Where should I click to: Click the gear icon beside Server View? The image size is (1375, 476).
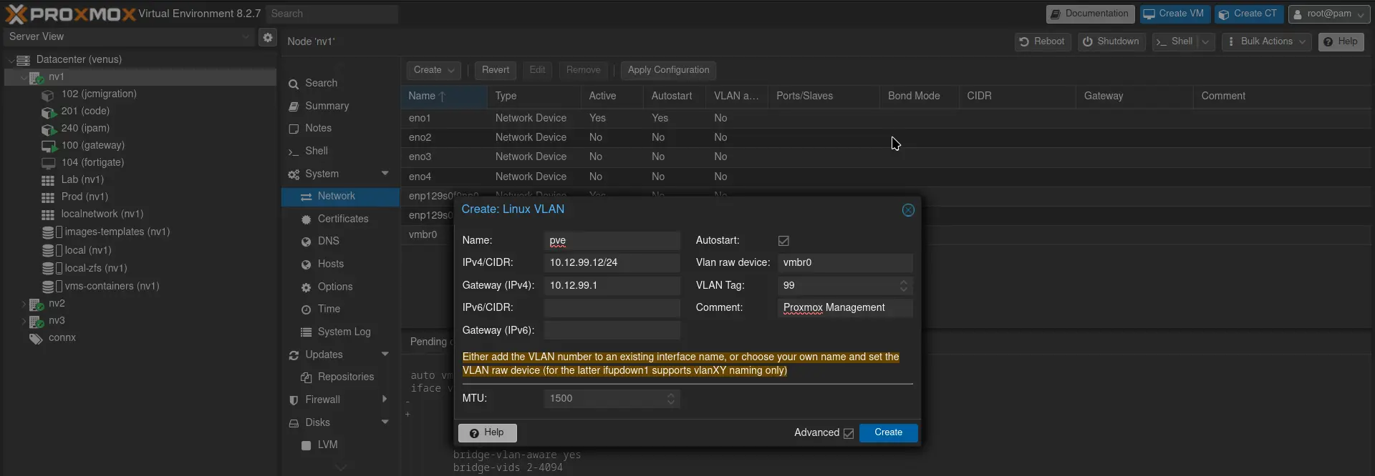coord(268,37)
